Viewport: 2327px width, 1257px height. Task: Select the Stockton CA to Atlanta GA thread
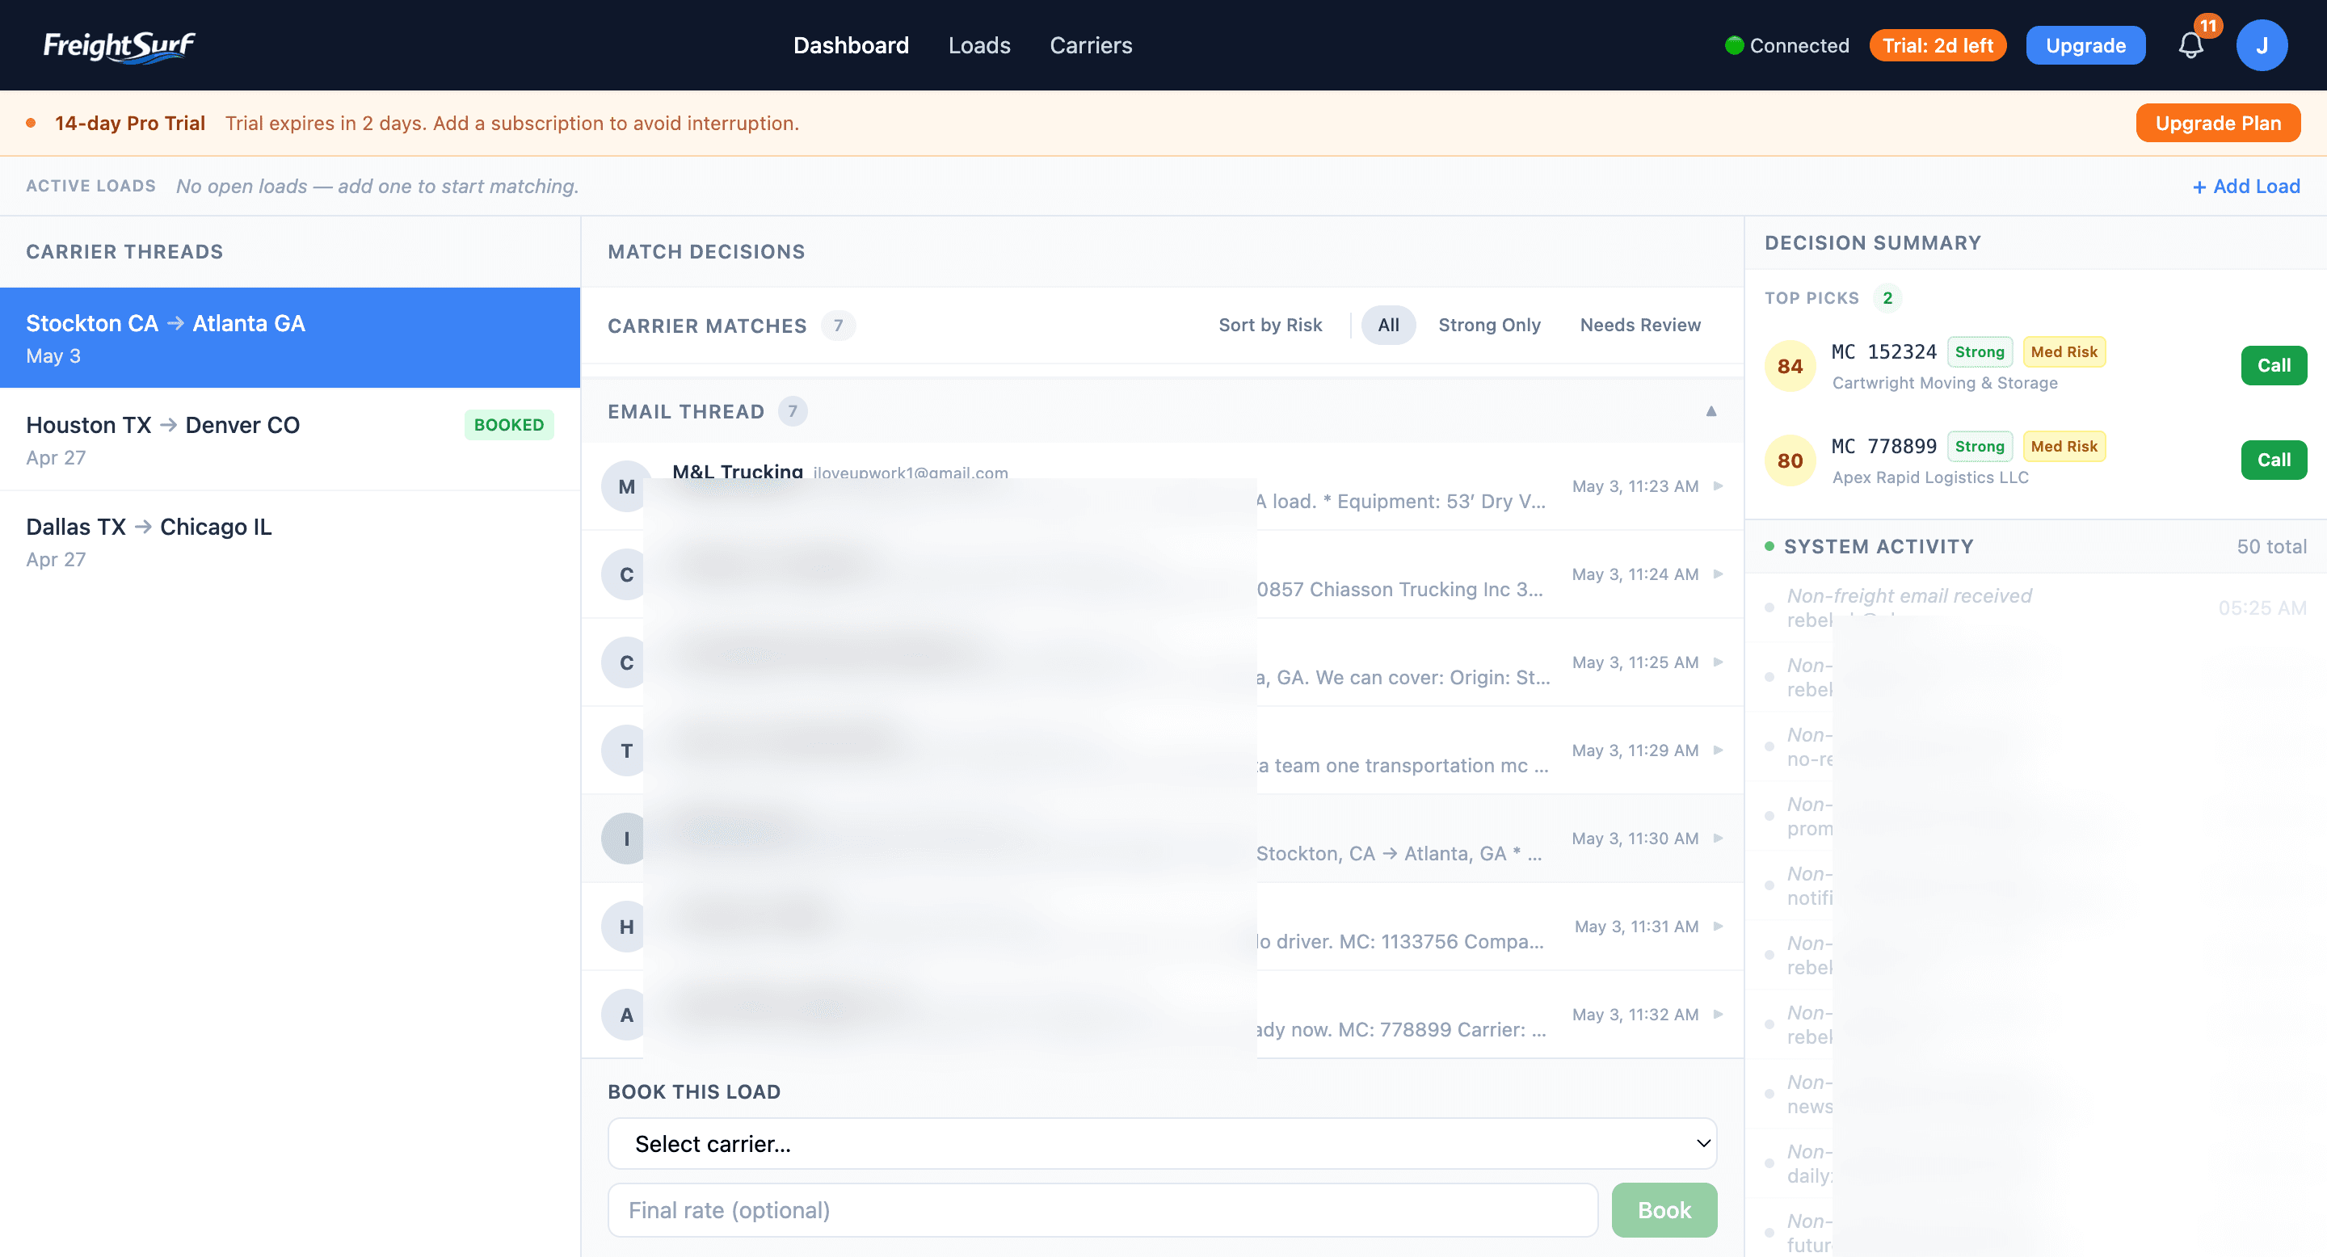coord(290,338)
